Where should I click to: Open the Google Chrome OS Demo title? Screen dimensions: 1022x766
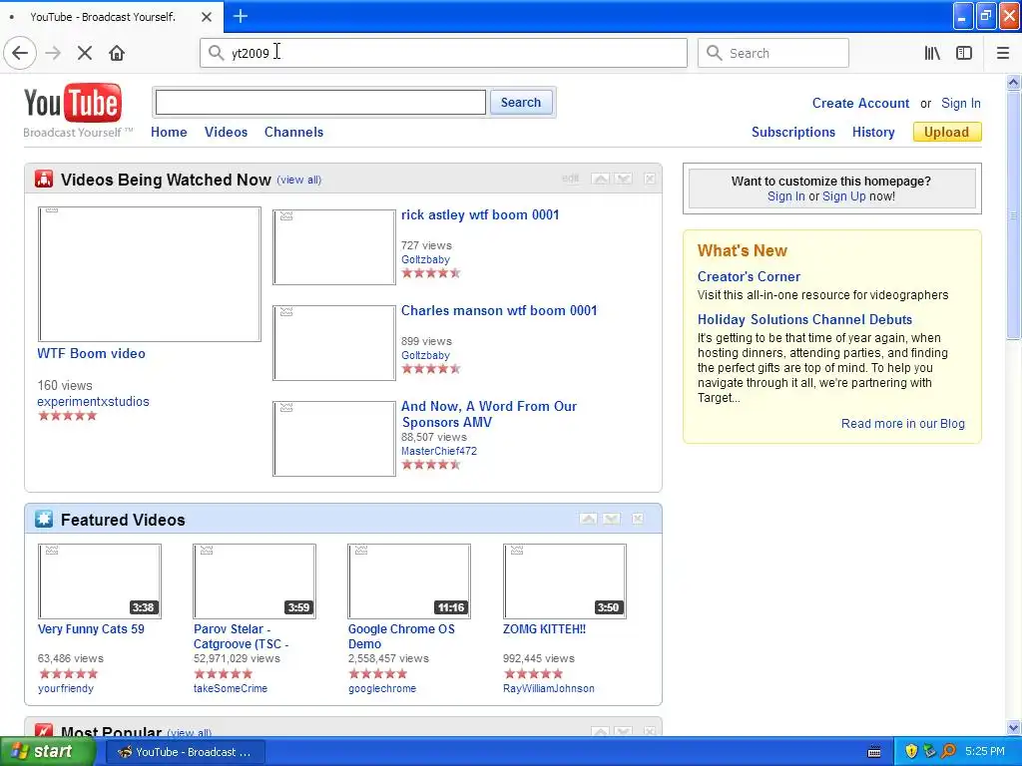tap(401, 636)
